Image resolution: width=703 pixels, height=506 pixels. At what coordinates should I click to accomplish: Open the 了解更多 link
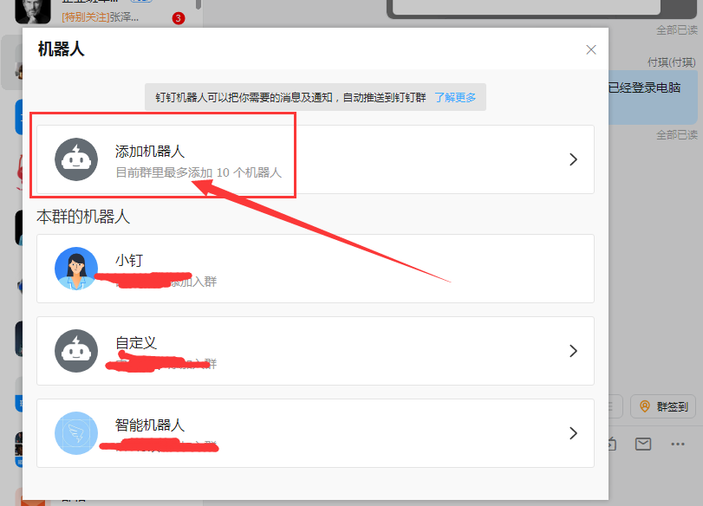click(x=455, y=97)
